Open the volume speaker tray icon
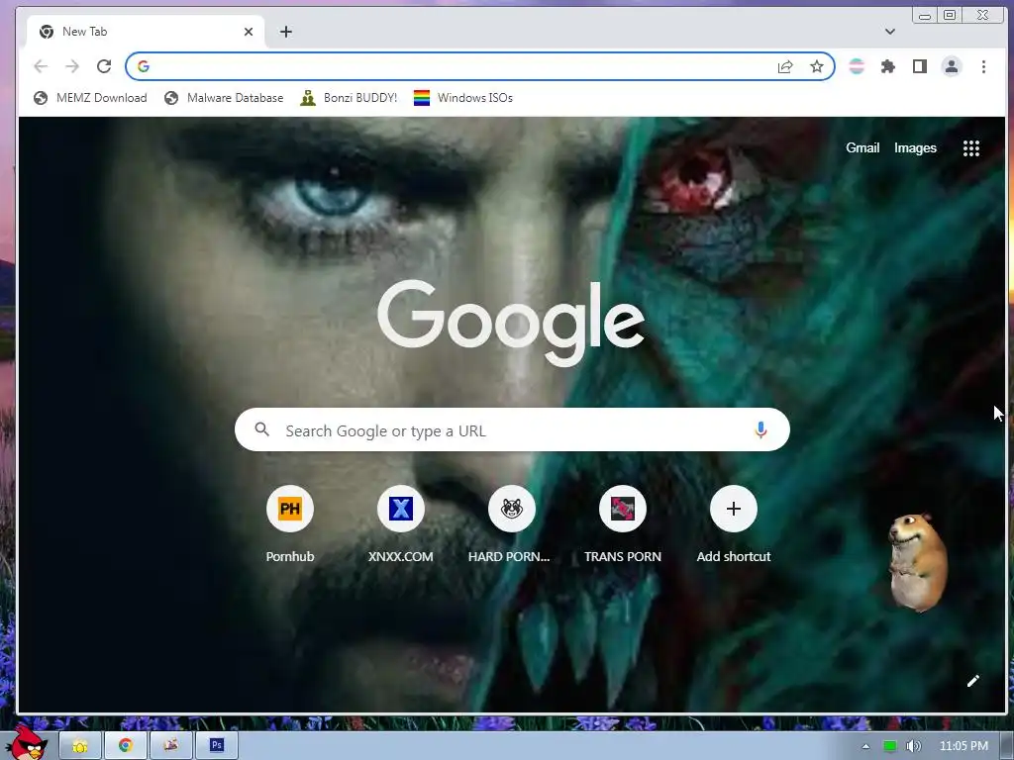 pyautogui.click(x=913, y=746)
